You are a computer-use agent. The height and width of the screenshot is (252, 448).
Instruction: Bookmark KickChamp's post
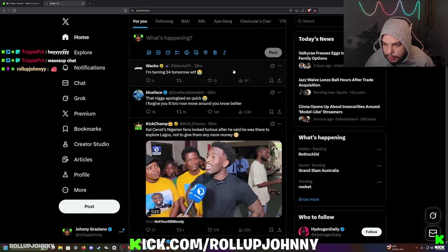271,230
